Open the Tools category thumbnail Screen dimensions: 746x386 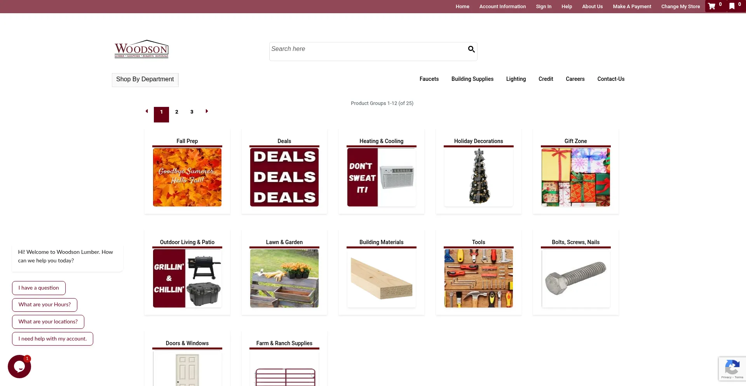point(479,278)
